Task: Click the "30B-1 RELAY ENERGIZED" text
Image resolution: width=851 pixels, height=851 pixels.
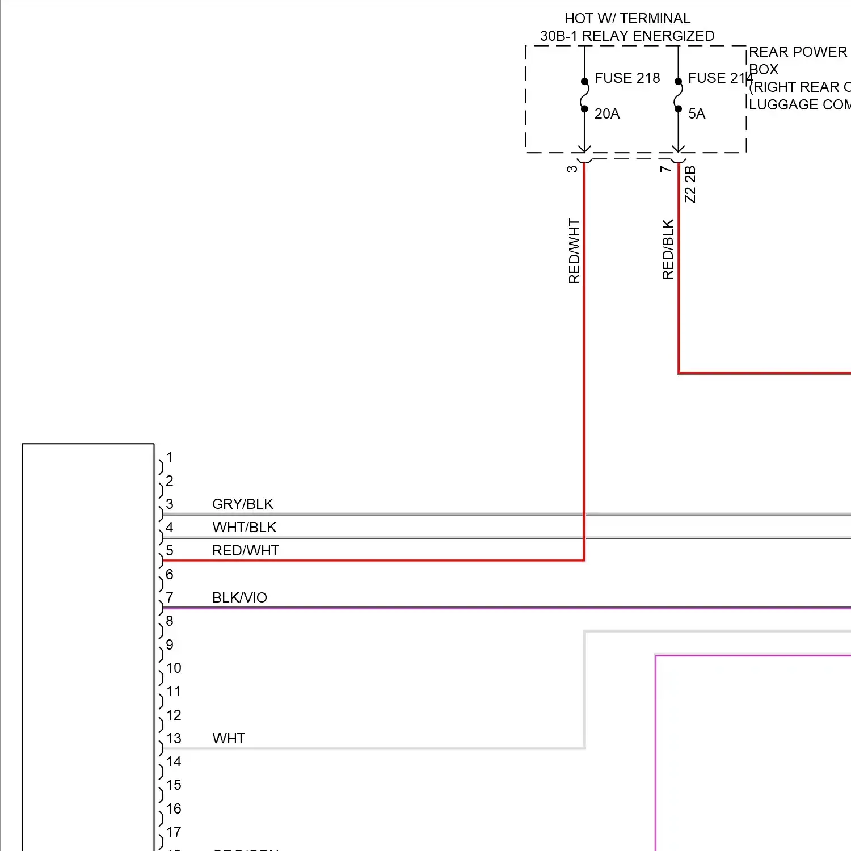Action: (627, 36)
